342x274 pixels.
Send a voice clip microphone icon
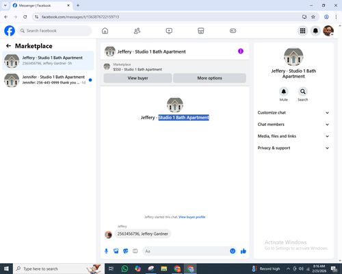click(x=106, y=251)
